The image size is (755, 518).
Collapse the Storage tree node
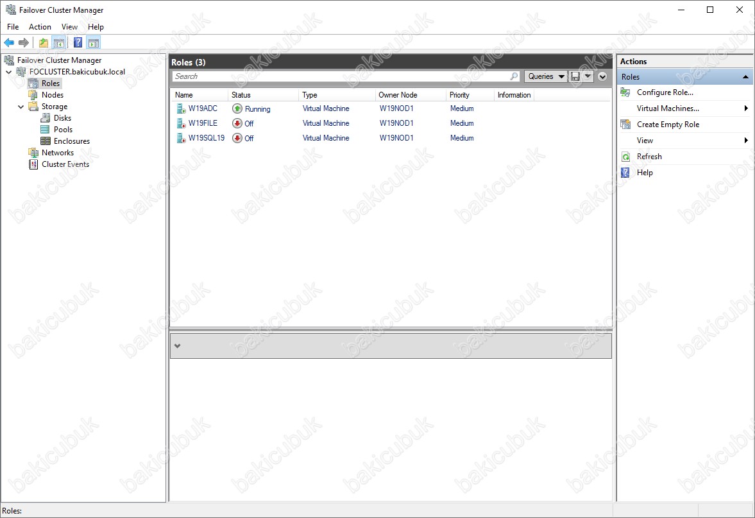[21, 107]
